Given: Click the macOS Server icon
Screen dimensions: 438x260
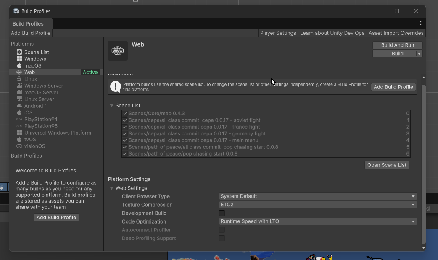Looking at the screenshot, I should (x=19, y=92).
